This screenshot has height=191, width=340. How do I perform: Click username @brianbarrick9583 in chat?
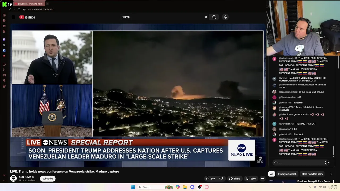(288, 92)
